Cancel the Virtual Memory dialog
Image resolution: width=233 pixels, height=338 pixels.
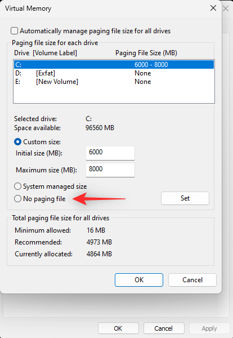tap(192, 280)
